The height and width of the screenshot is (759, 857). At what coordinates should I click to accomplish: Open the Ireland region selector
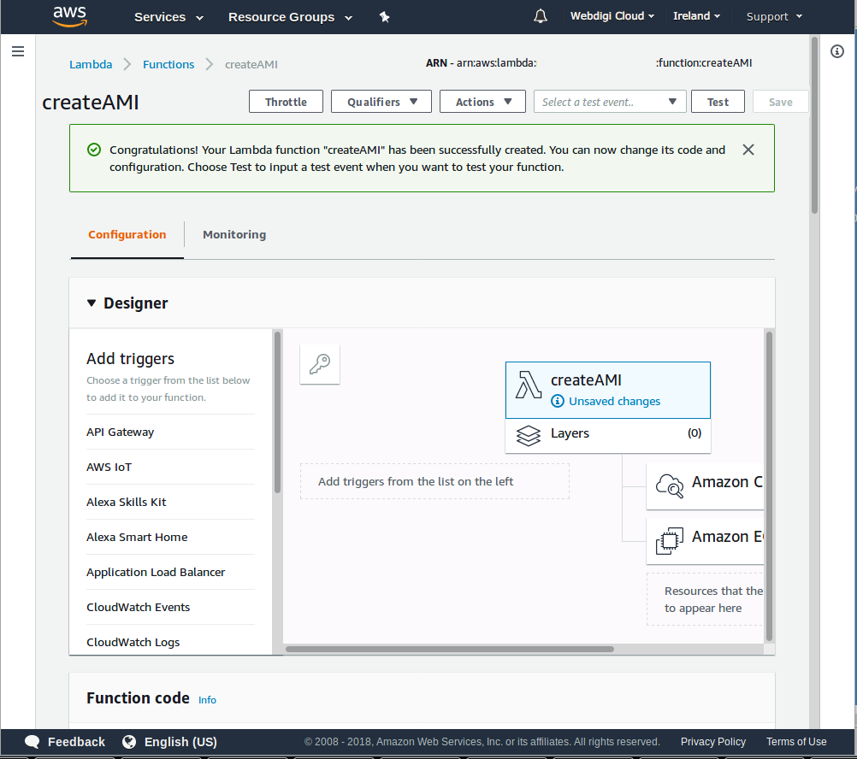696,16
